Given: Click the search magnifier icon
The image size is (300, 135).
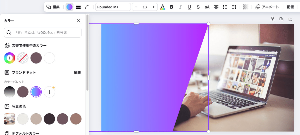Looking at the screenshot, I should pos(9,32).
